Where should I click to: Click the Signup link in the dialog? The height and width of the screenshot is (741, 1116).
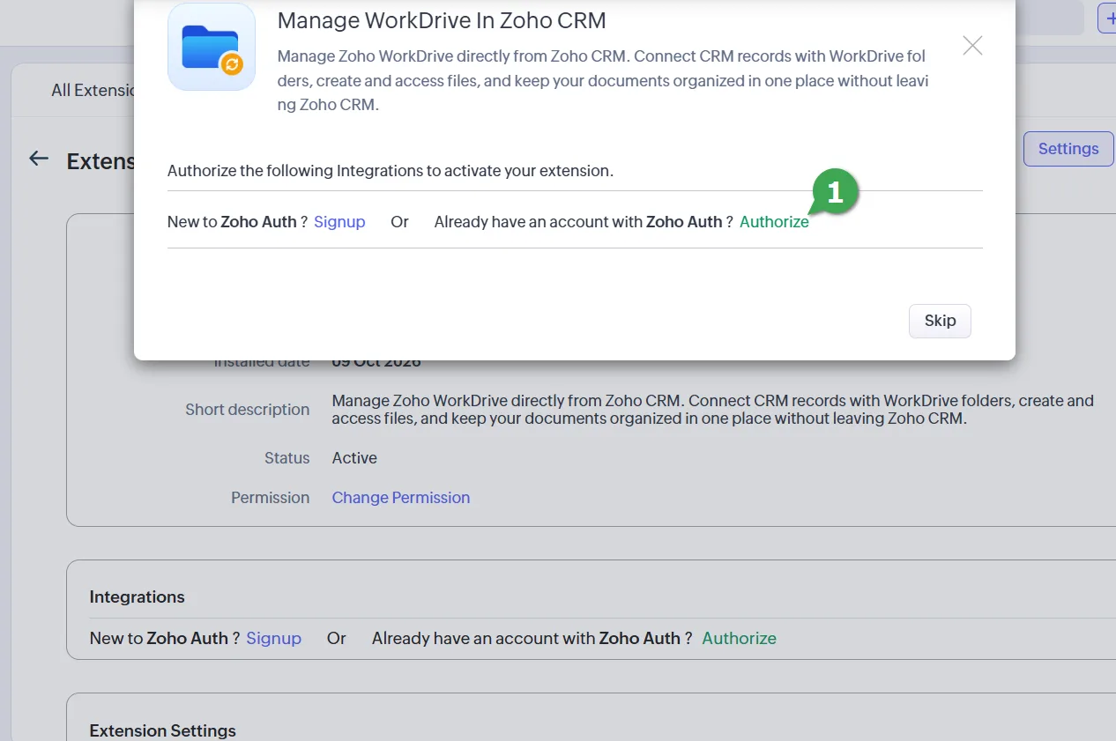(x=339, y=222)
